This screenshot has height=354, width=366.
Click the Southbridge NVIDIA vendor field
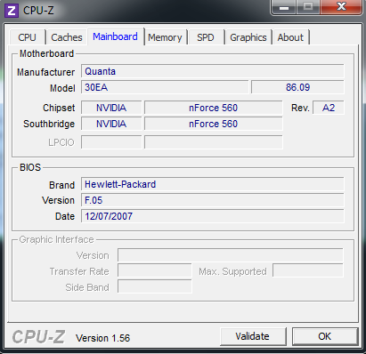click(x=111, y=124)
